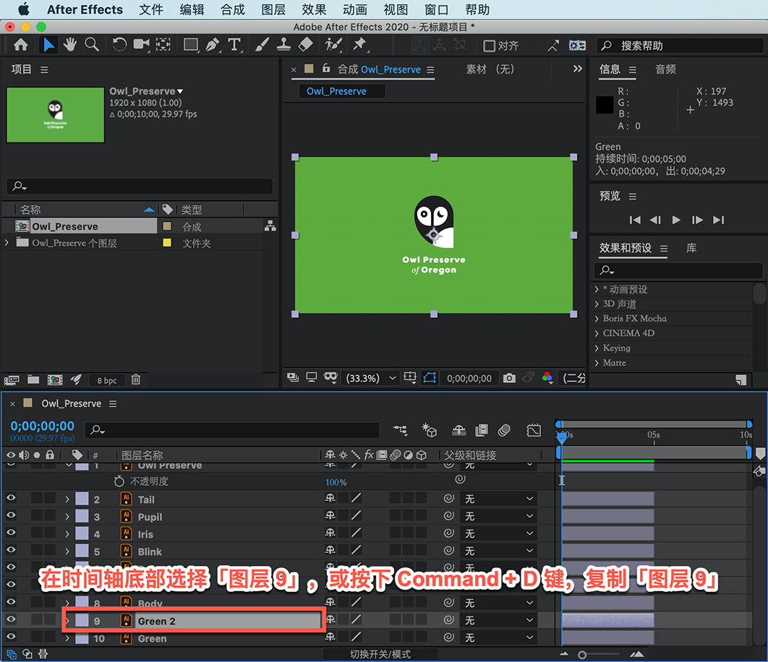Select the Selection arrow tool

(48, 45)
